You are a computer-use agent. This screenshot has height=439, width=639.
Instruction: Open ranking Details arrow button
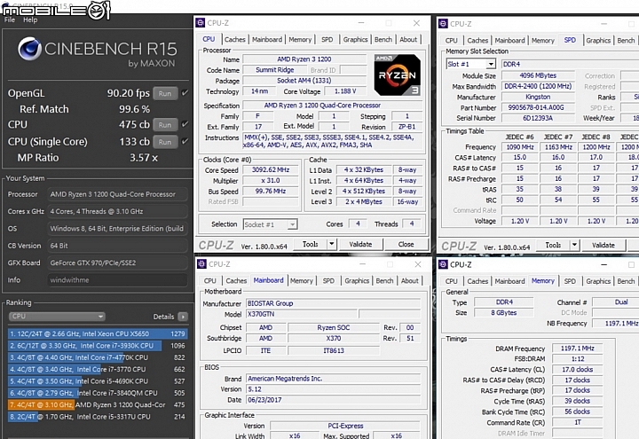click(183, 317)
